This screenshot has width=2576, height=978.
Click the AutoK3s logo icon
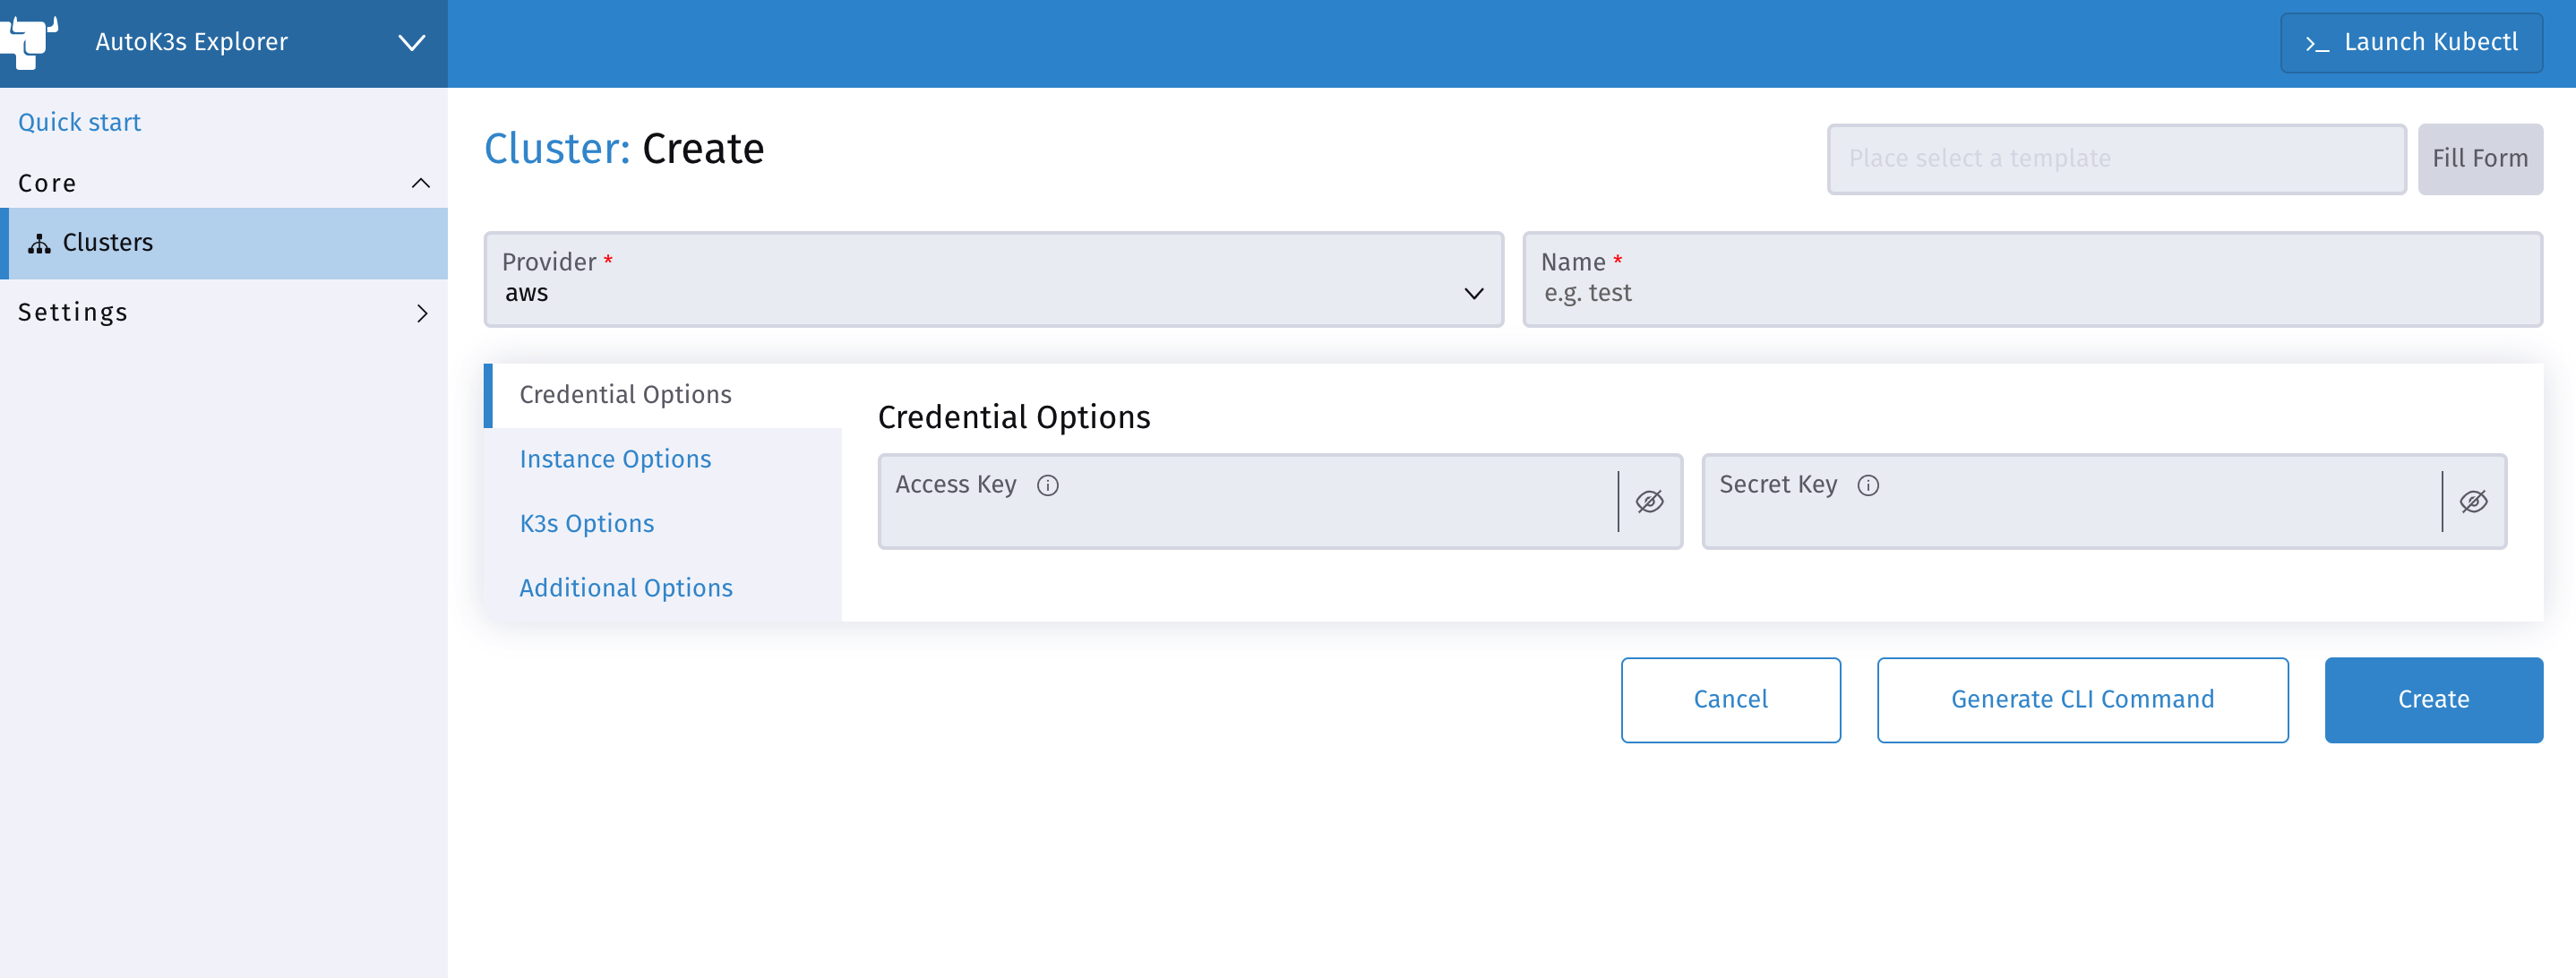(30, 42)
